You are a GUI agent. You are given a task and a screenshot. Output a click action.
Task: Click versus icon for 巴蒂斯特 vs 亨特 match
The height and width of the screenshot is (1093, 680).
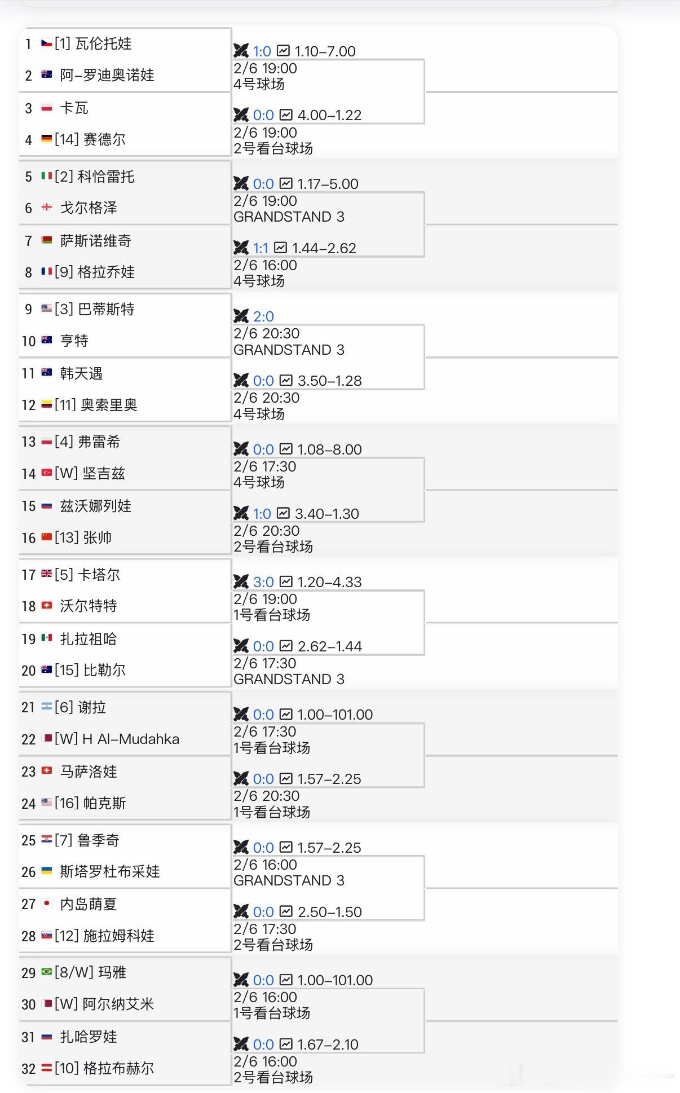[x=241, y=316]
